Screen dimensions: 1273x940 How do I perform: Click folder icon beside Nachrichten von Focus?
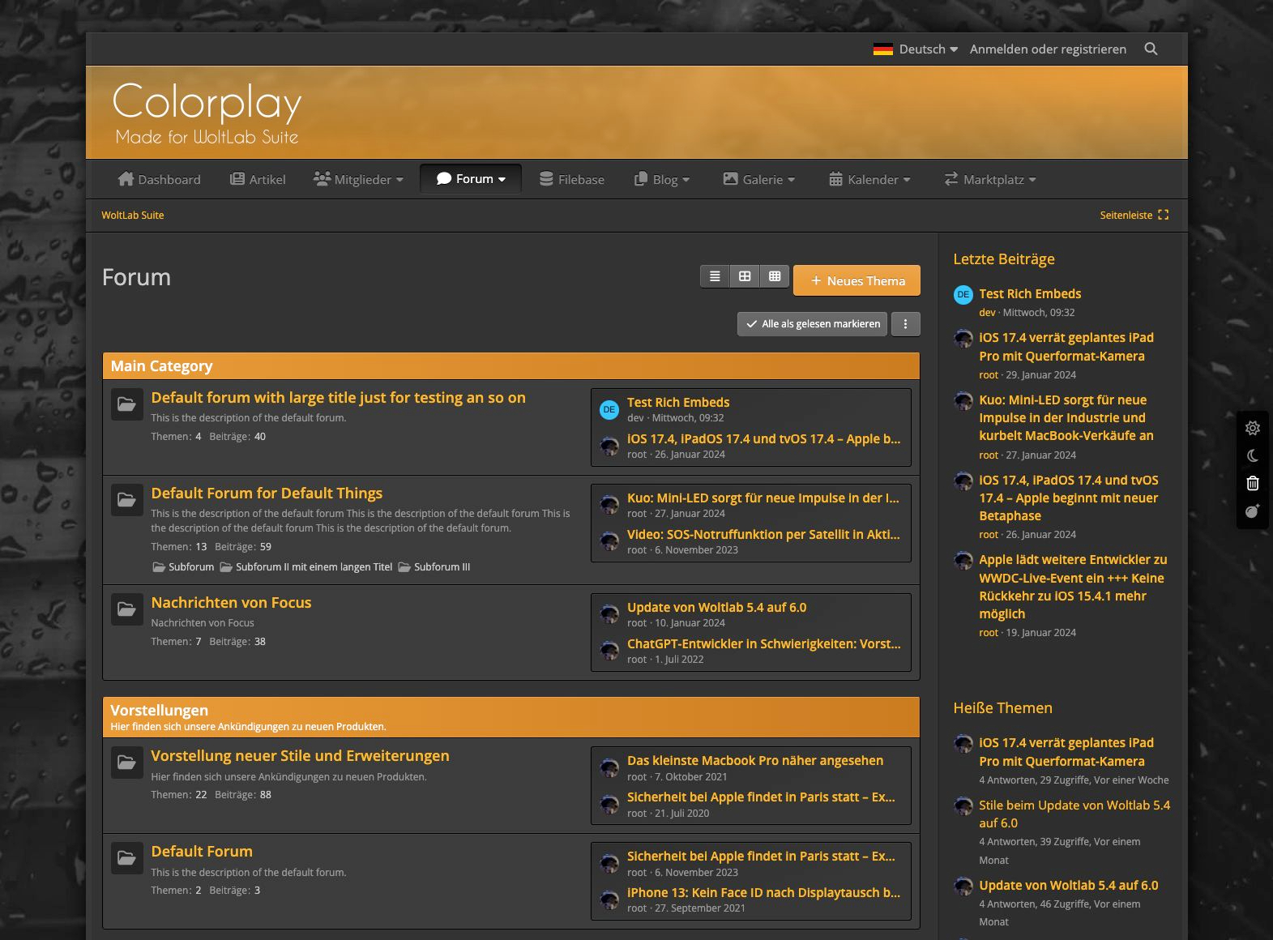tap(126, 609)
